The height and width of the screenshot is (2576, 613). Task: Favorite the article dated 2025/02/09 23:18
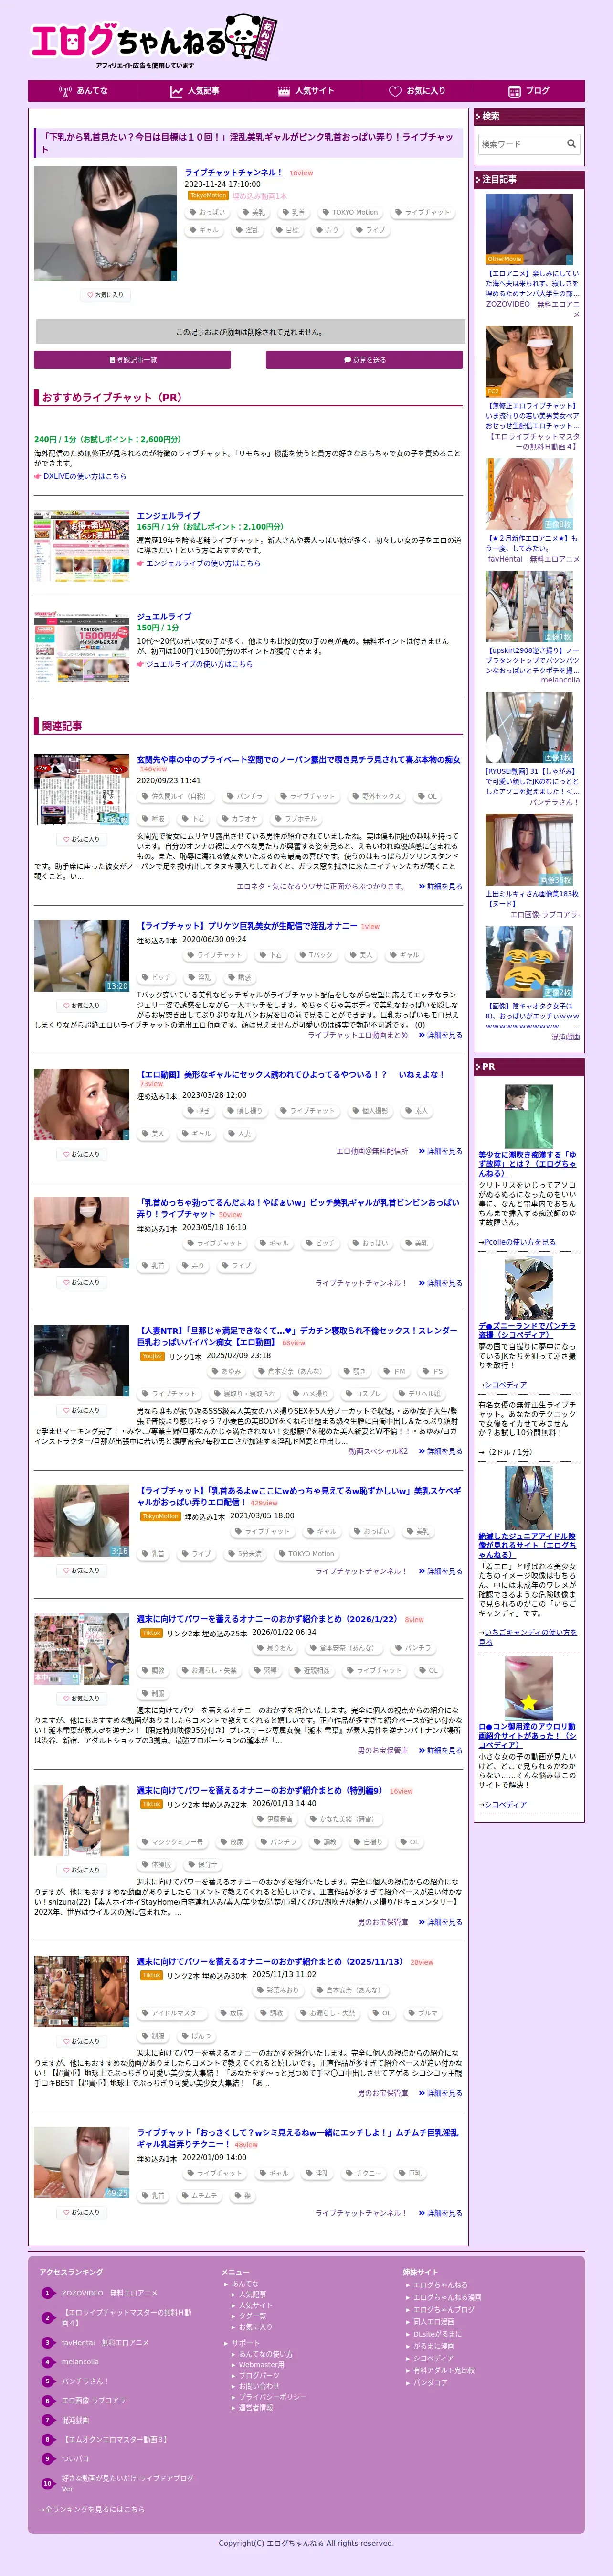(81, 1411)
